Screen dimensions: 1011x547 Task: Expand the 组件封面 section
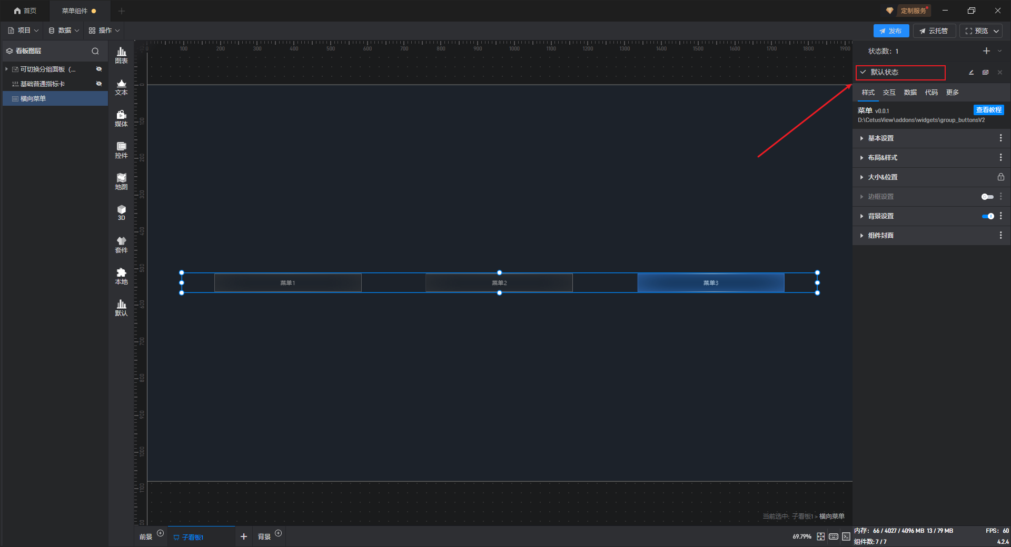861,236
